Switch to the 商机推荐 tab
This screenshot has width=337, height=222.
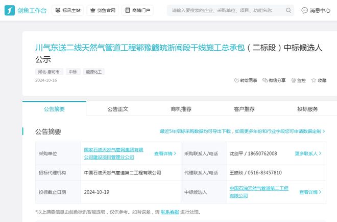click(x=181, y=109)
